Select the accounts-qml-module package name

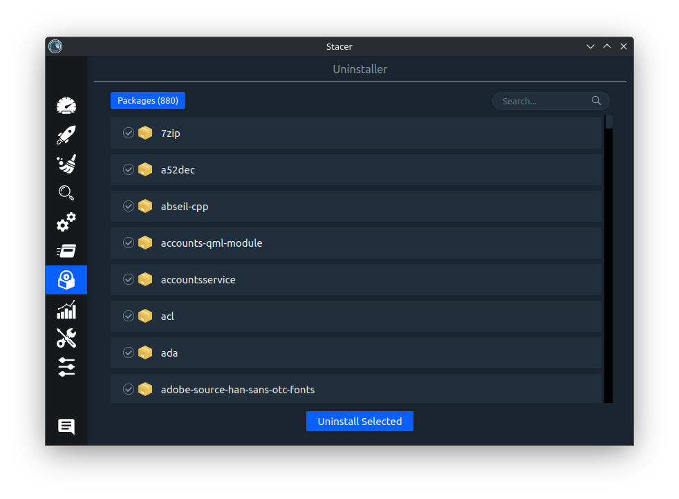(212, 243)
